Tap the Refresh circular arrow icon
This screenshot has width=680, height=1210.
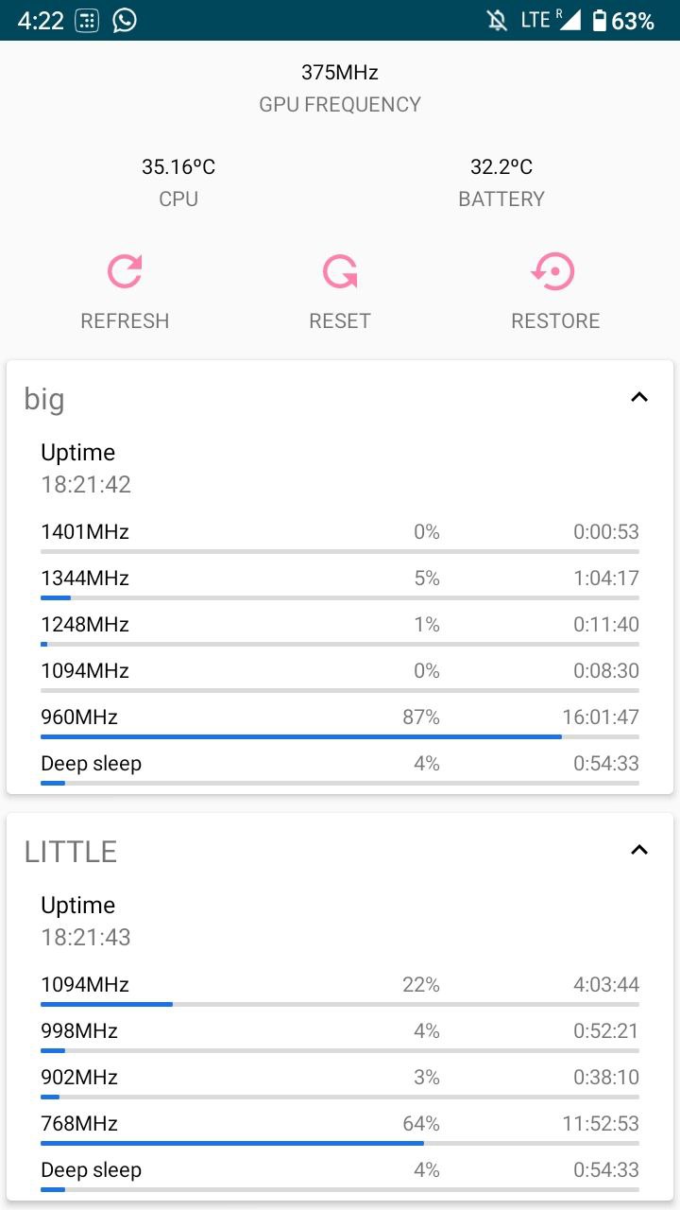125,271
